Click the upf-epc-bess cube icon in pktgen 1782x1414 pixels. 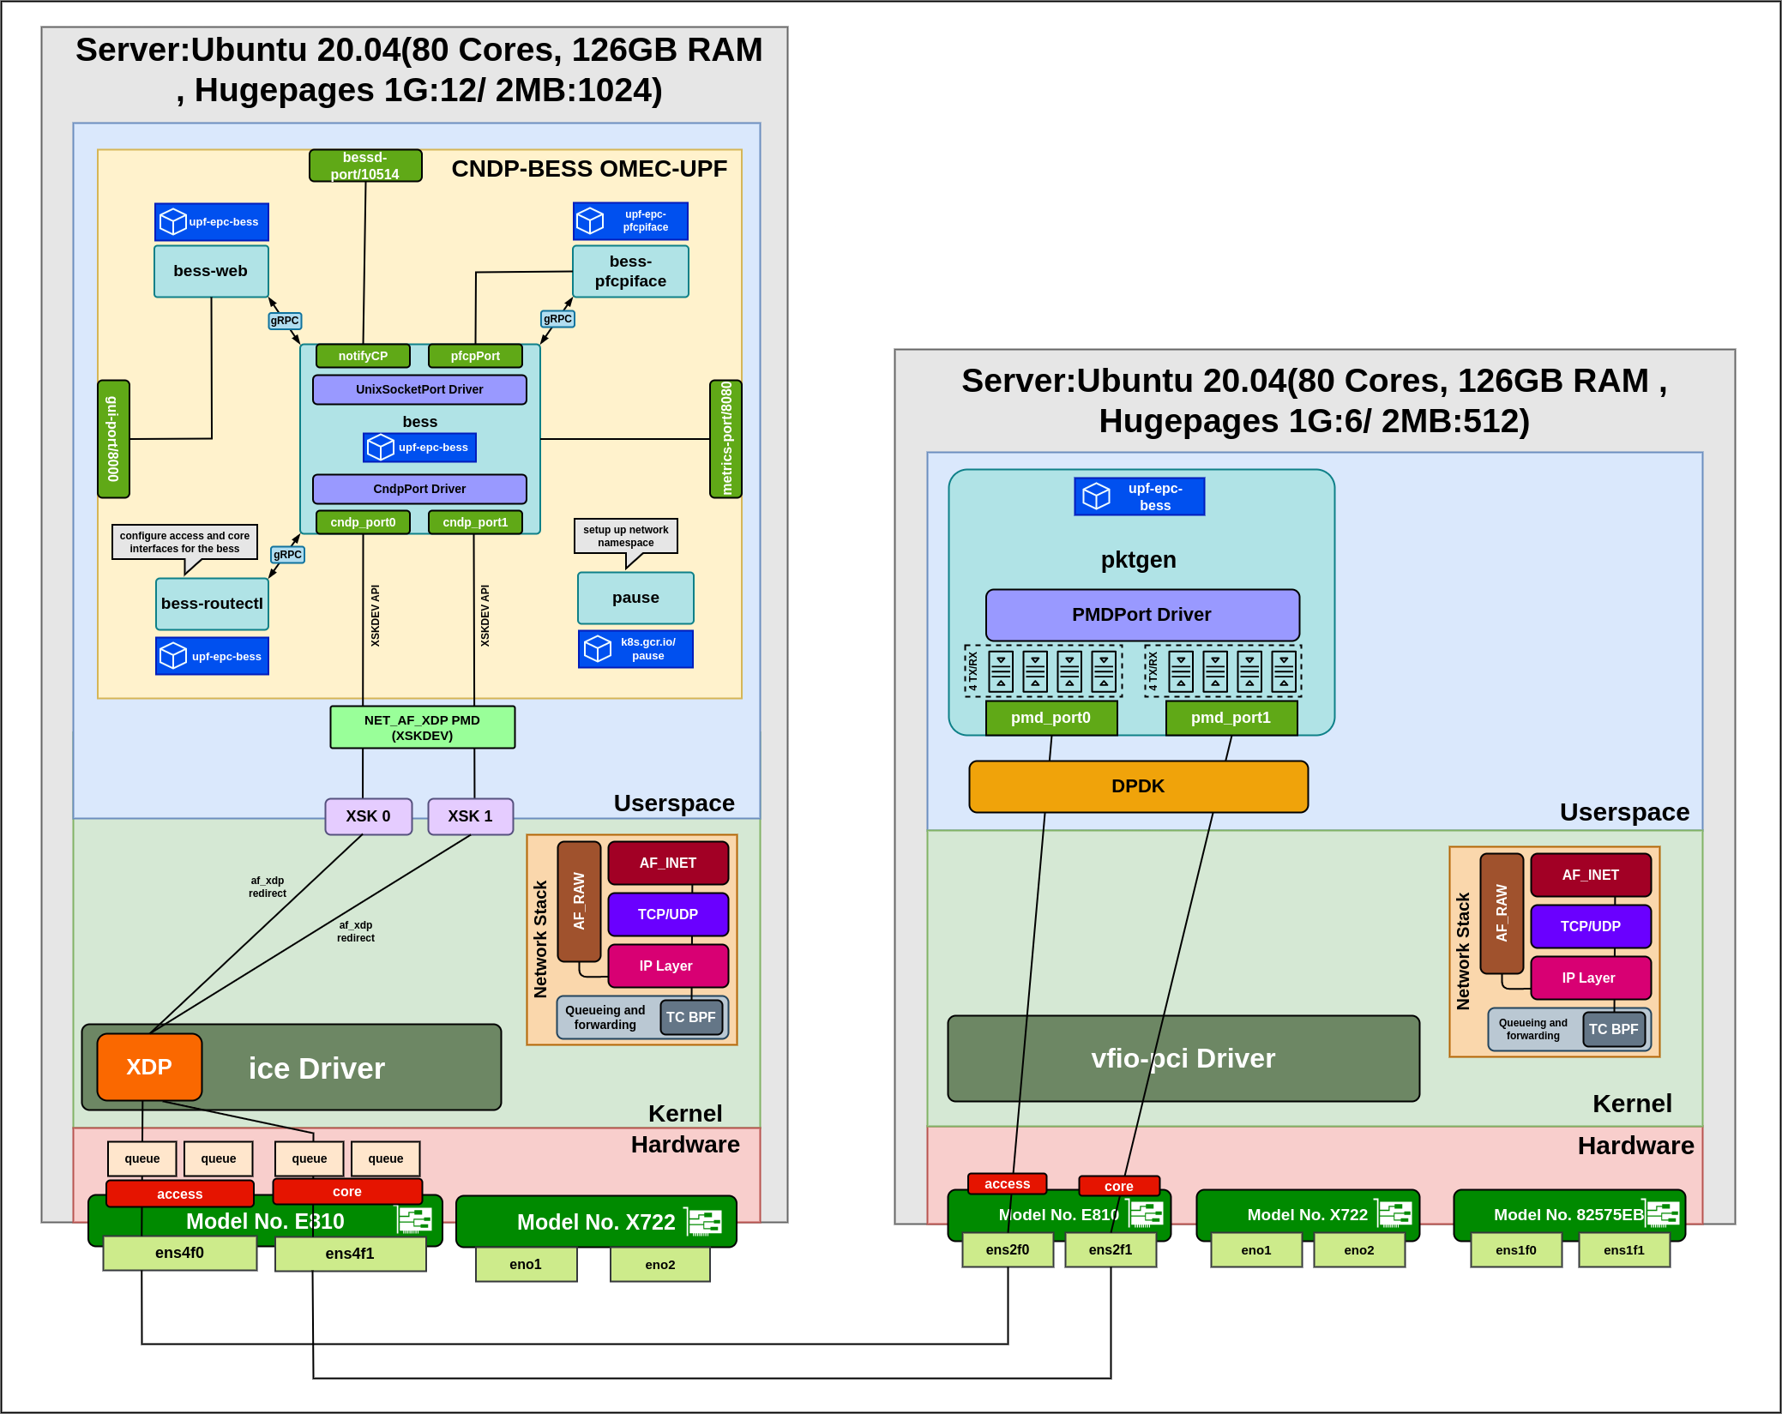(1096, 496)
